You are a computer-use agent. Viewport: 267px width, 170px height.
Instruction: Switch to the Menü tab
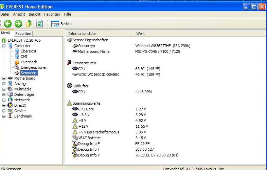coord(7,33)
